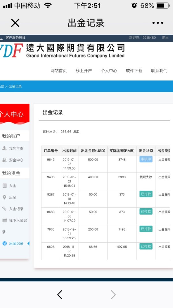This screenshot has width=173, height=308.
Task: Click the 出金时间 column header
Action: click(x=69, y=151)
